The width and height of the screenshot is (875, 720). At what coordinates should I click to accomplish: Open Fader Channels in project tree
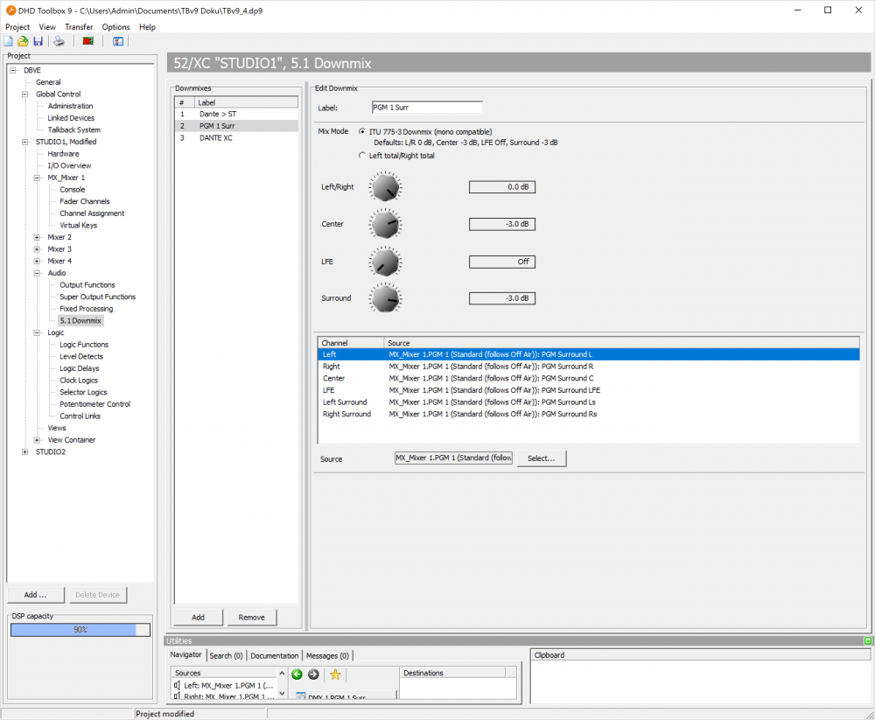85,201
